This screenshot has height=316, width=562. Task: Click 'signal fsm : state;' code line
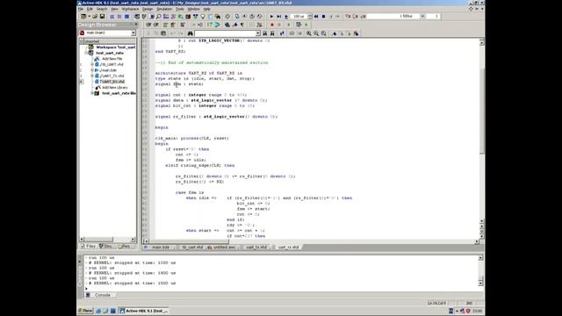pos(179,84)
